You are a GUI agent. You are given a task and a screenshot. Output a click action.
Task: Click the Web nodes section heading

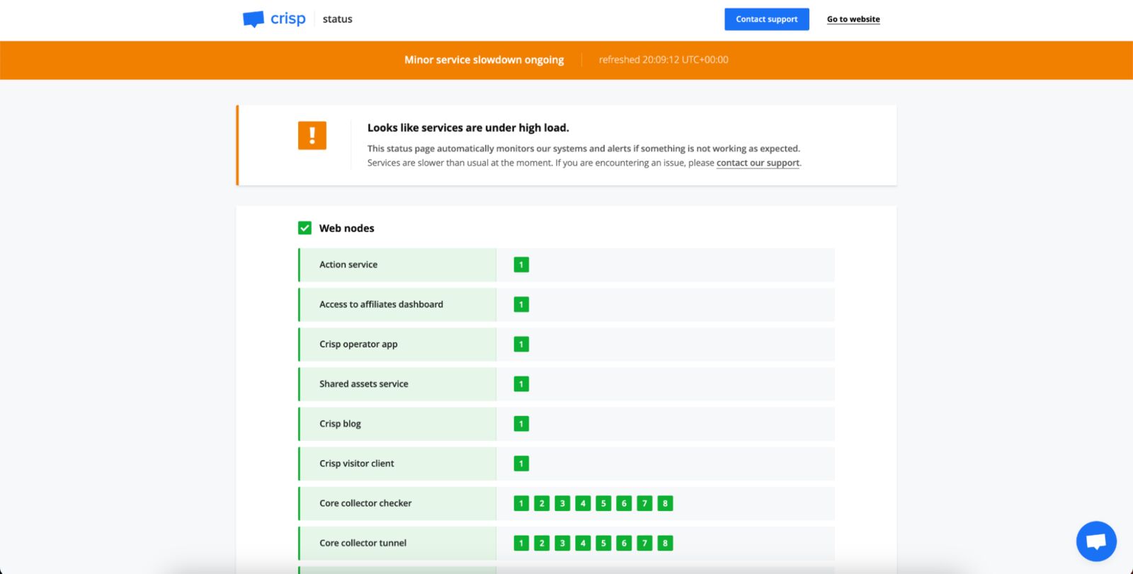tap(347, 228)
